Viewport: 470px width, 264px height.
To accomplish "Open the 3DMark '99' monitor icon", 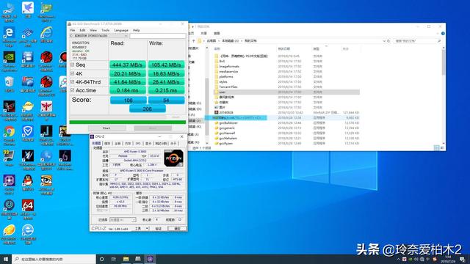I will [x=10, y=158].
